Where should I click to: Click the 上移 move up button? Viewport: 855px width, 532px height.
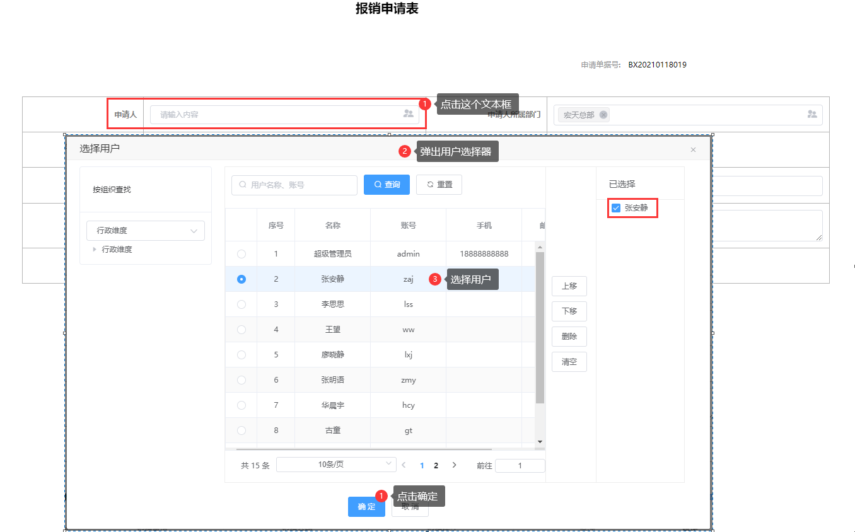(569, 286)
